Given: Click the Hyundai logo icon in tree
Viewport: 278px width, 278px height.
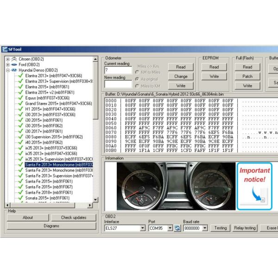Looking at the screenshot, I should click(x=14, y=70).
